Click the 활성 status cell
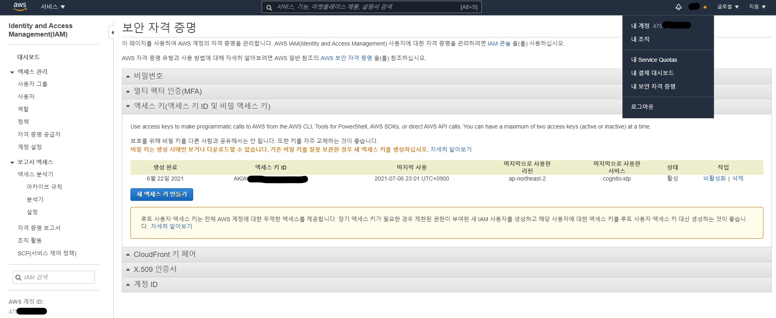The height and width of the screenshot is (318, 776). pyautogui.click(x=672, y=179)
